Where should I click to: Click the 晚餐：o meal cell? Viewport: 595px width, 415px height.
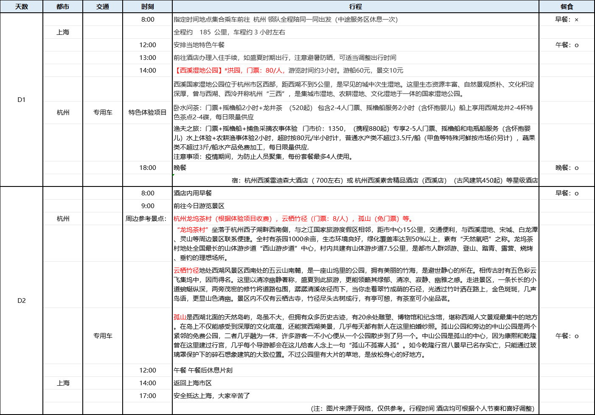(567, 168)
